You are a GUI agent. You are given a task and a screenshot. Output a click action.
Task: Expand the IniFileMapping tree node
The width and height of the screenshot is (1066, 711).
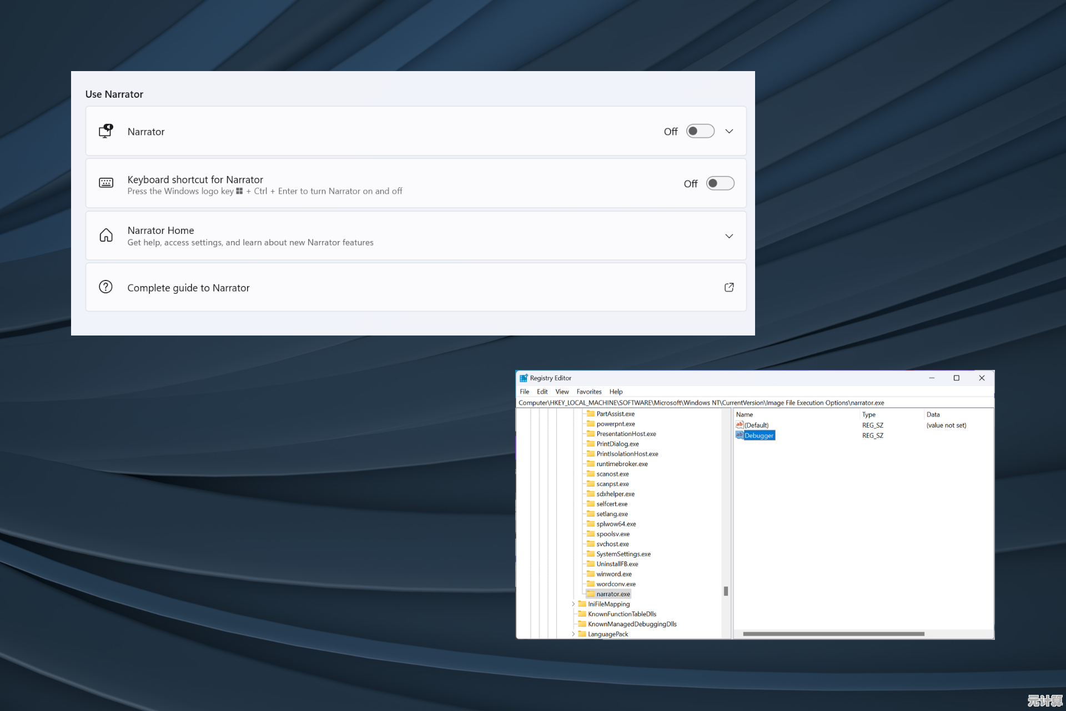[x=573, y=604]
